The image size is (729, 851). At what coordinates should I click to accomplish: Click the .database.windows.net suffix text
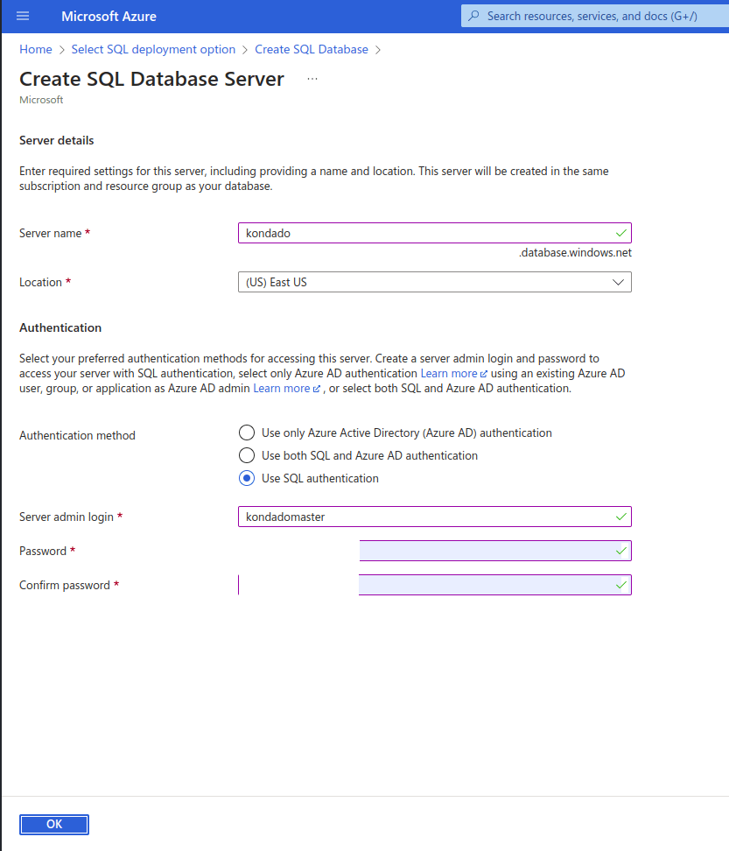tap(575, 253)
